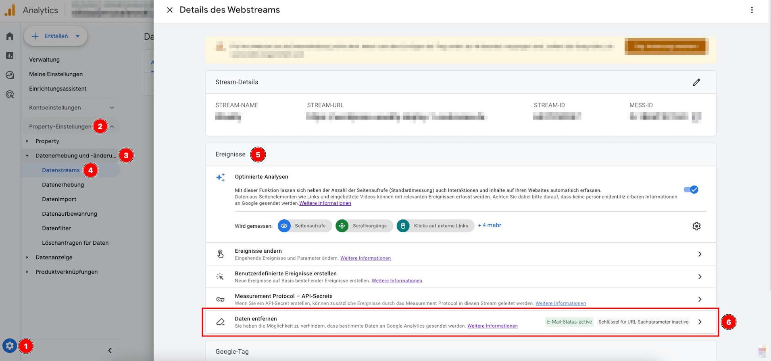This screenshot has height=361, width=771.
Task: Edit stream details with the pencil icon
Action: (696, 82)
